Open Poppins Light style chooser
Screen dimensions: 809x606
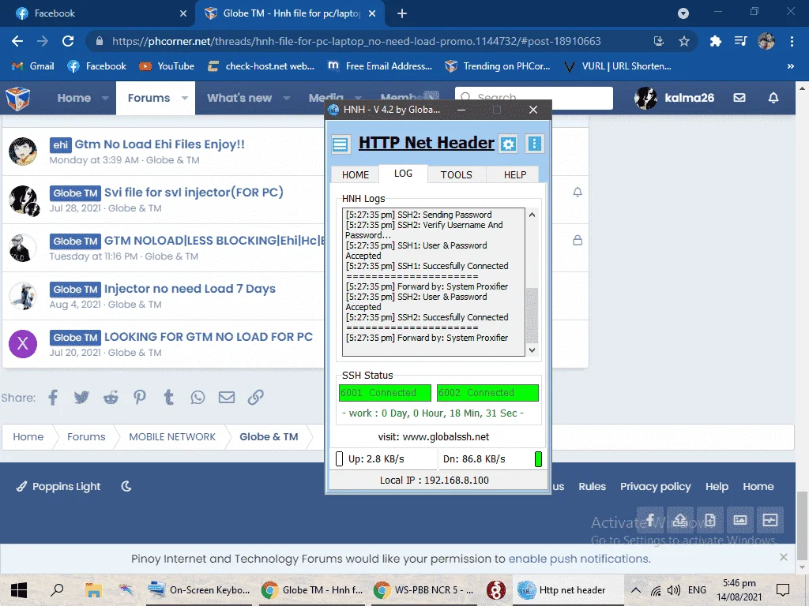point(58,486)
